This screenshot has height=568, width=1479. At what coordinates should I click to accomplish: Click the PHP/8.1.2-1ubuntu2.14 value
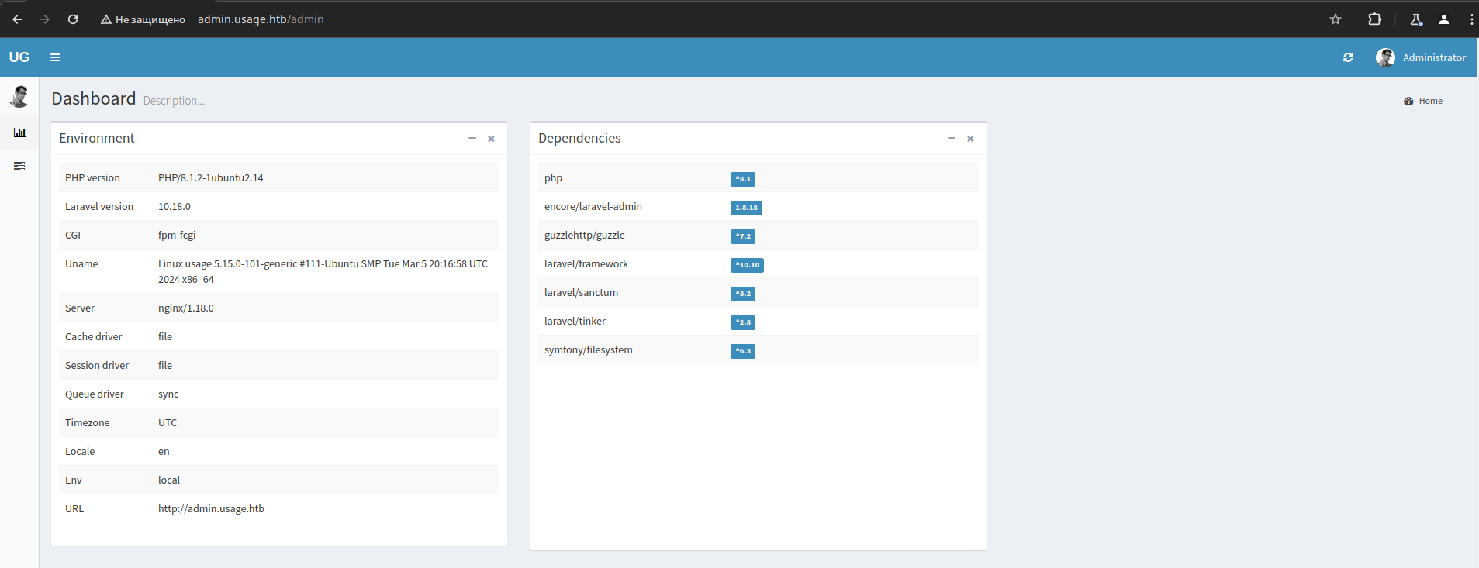211,177
